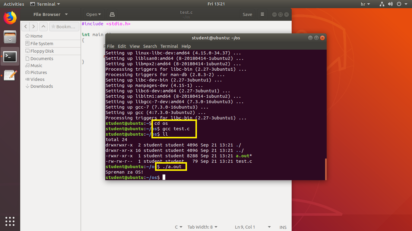Click the #include <stdio.h> line in gedit
The height and width of the screenshot is (231, 412).
point(106,24)
